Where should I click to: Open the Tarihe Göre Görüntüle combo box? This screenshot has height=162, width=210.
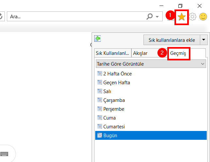click(151, 64)
